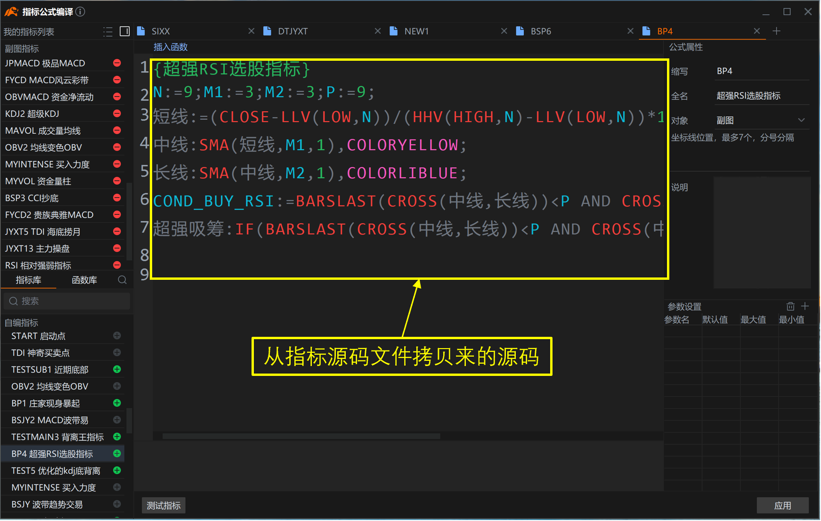This screenshot has width=821, height=521.
Task: Click the 参数名 column header
Action: [677, 320]
